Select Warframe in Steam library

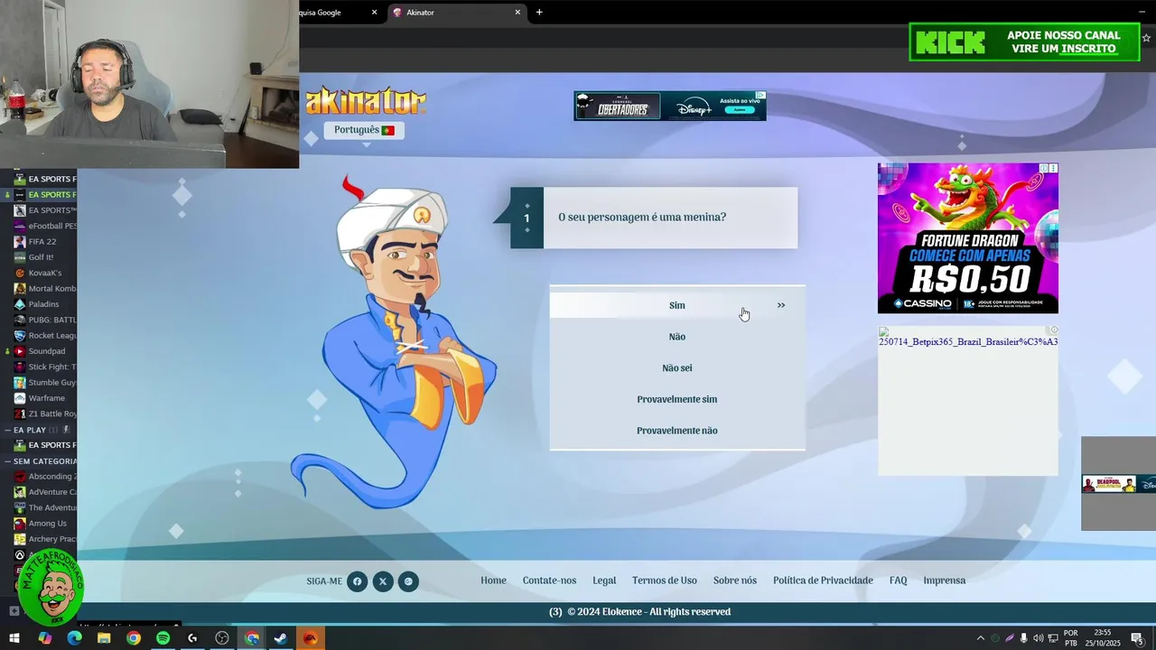(x=45, y=398)
